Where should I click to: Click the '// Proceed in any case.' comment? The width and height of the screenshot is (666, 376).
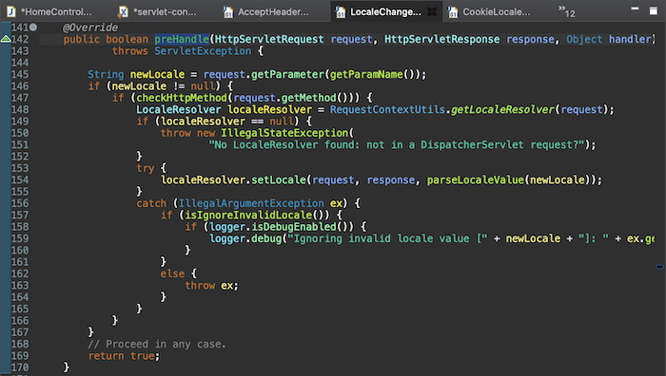pyautogui.click(x=157, y=344)
